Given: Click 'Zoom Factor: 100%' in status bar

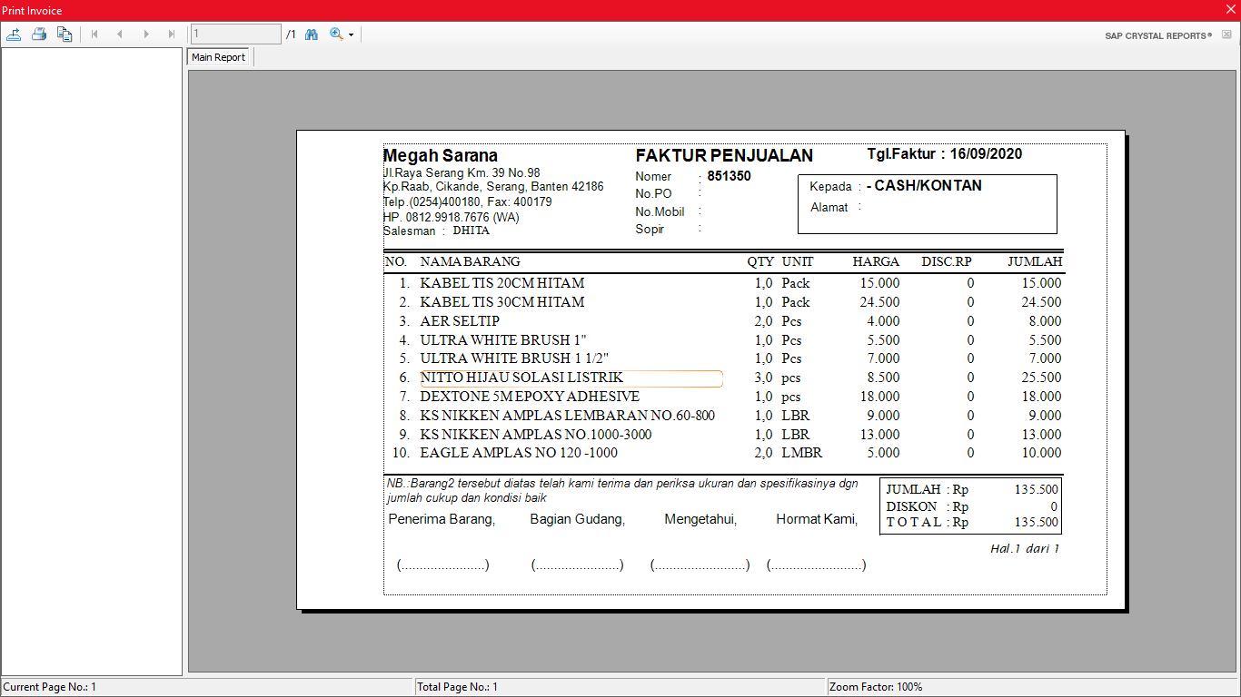Looking at the screenshot, I should coord(876,687).
